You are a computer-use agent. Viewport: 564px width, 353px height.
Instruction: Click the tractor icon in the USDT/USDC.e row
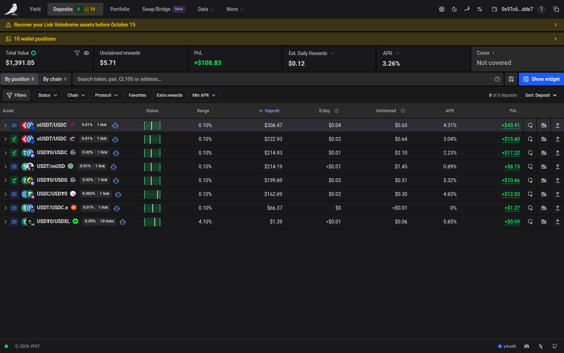click(544, 208)
